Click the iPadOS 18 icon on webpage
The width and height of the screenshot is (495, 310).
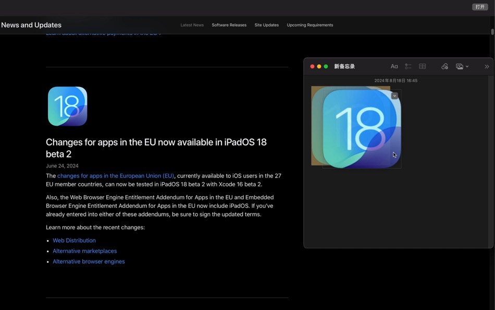pyautogui.click(x=68, y=106)
